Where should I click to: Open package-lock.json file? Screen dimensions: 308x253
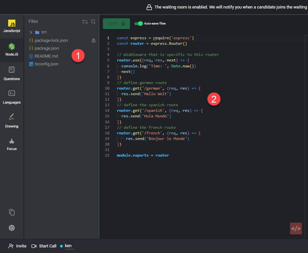(x=51, y=41)
